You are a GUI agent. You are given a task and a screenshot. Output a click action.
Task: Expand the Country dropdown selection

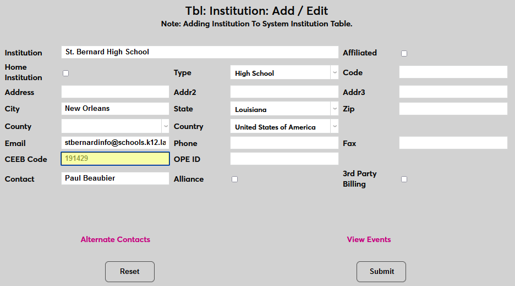[x=284, y=126]
